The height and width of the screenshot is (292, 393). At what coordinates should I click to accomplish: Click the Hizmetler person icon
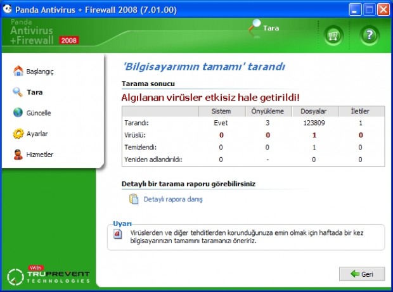coord(18,155)
